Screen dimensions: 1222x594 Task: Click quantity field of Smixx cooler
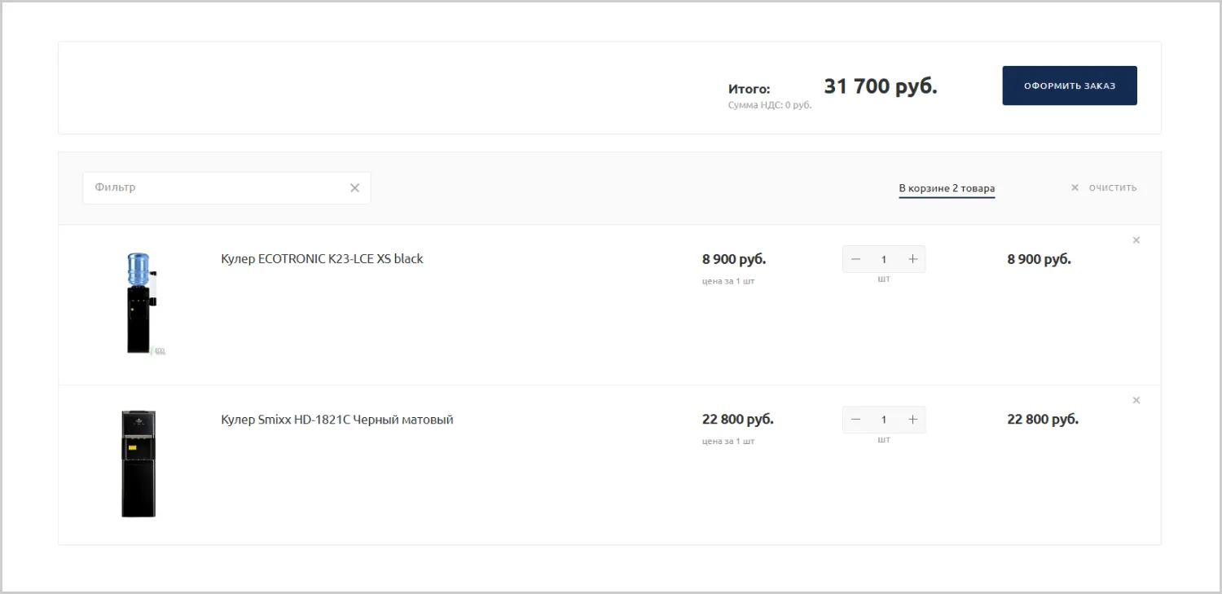tap(884, 420)
